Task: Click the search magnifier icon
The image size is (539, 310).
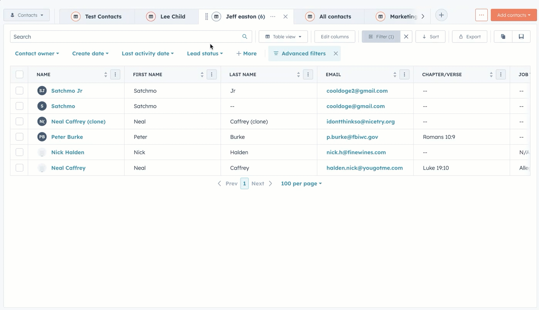Action: [244, 37]
